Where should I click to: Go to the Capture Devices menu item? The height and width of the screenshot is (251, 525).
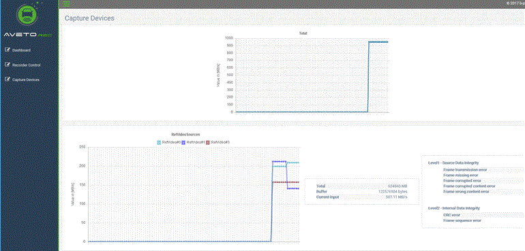pyautogui.click(x=26, y=80)
